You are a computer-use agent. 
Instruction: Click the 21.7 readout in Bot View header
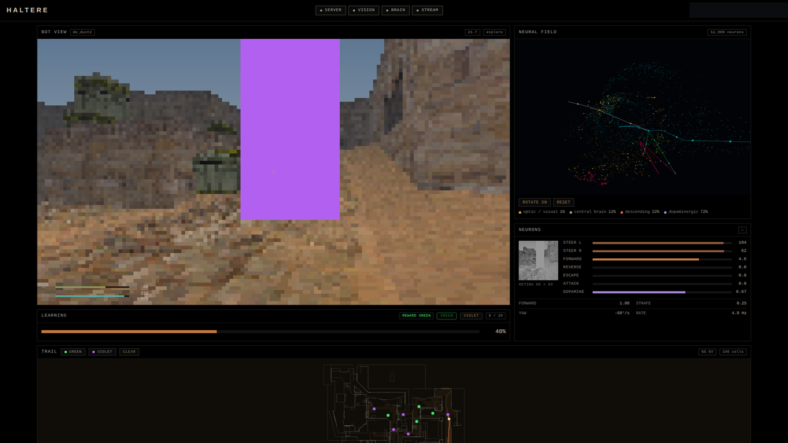click(473, 32)
